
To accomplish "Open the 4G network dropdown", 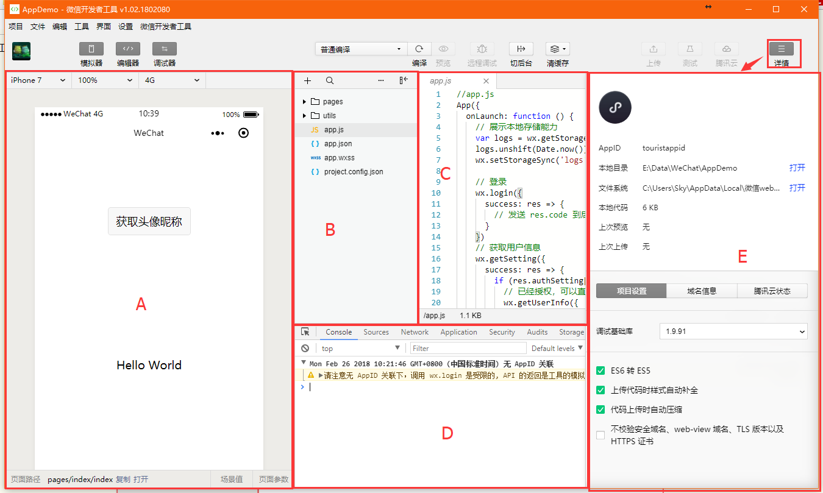I will pyautogui.click(x=172, y=80).
